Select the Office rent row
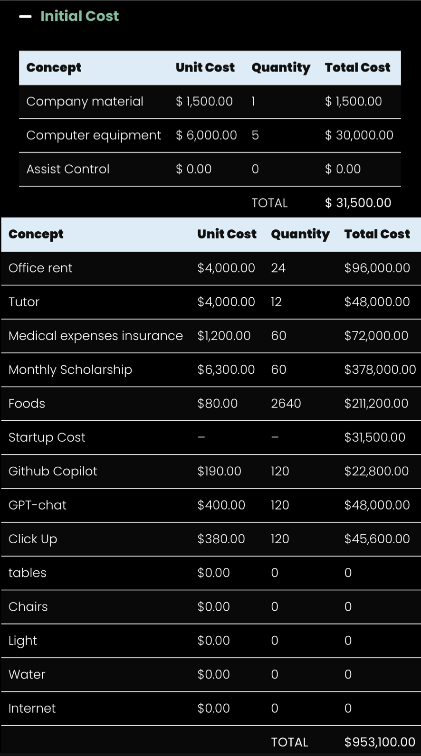Screen dimensions: 421x756 [x=40, y=268]
